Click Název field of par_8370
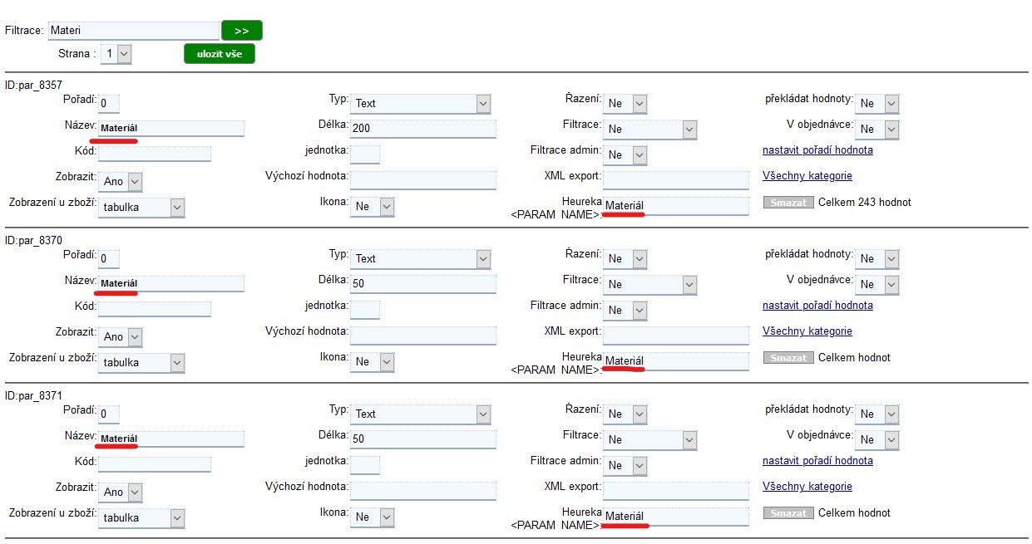The width and height of the screenshot is (1032, 544). pos(171,284)
